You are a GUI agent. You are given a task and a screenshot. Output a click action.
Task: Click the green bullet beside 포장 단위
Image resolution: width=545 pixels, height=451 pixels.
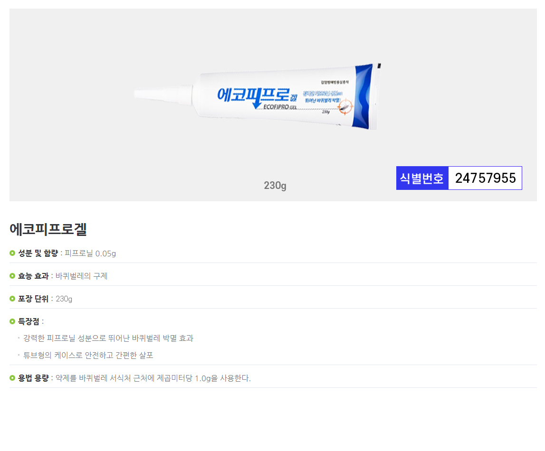pos(12,299)
